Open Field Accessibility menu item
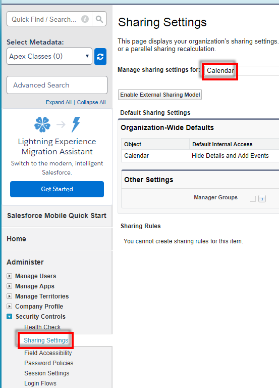The width and height of the screenshot is (279, 388). (48, 353)
